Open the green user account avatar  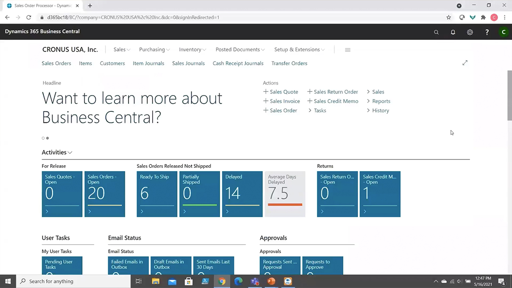[504, 32]
